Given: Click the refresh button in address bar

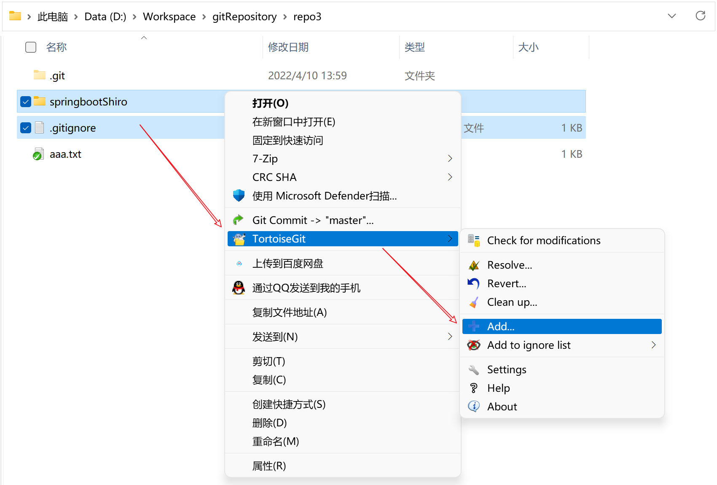Looking at the screenshot, I should point(700,16).
